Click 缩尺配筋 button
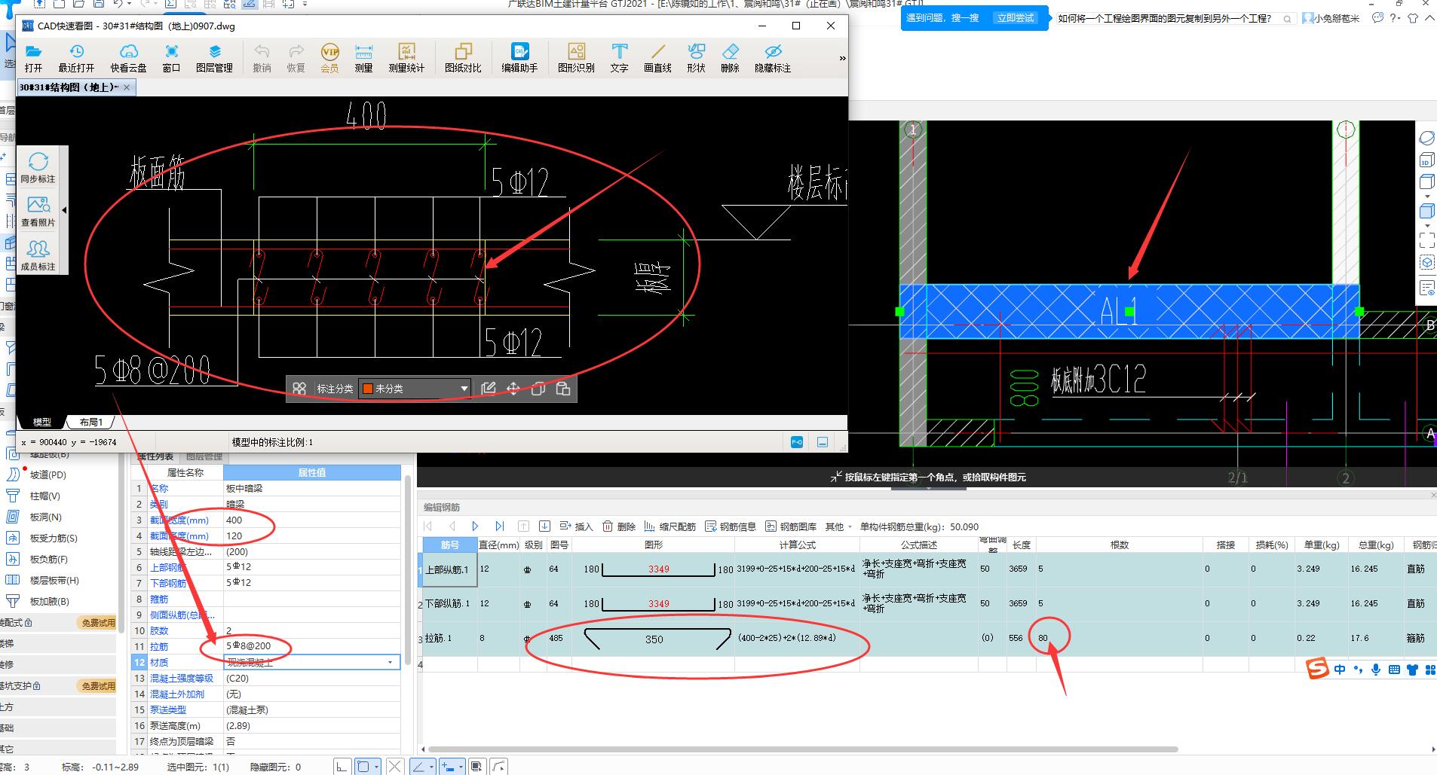This screenshot has width=1437, height=775. coord(670,526)
